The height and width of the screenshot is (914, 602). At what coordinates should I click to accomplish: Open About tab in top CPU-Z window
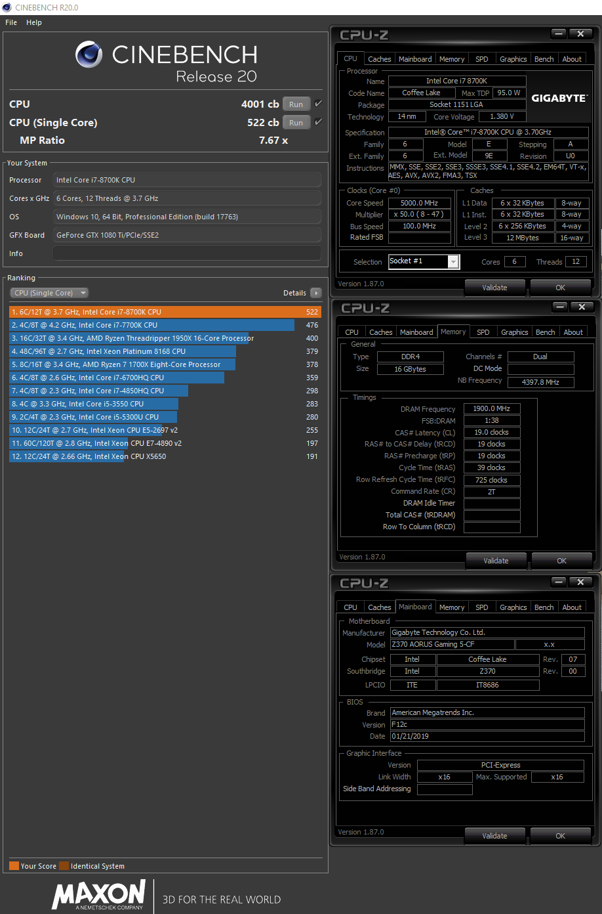click(572, 59)
